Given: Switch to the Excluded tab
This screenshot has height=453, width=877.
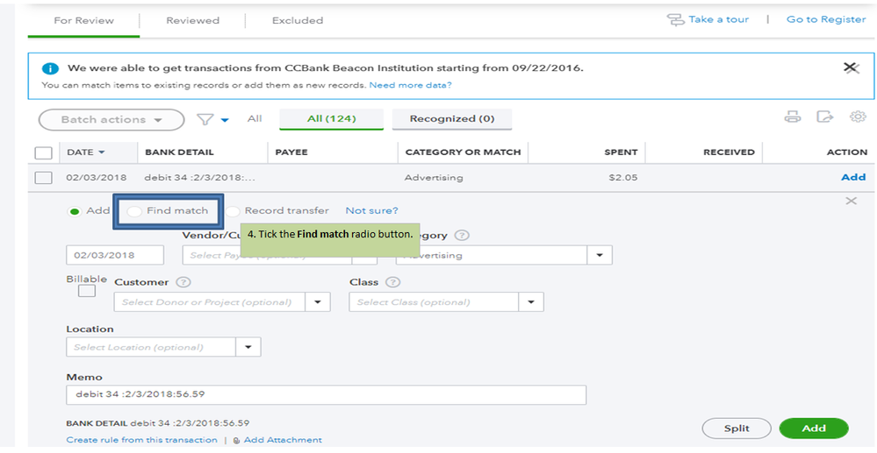Looking at the screenshot, I should coord(297,20).
